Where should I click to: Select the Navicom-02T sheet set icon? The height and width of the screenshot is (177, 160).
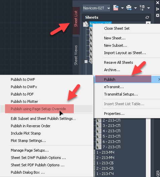click(86, 24)
